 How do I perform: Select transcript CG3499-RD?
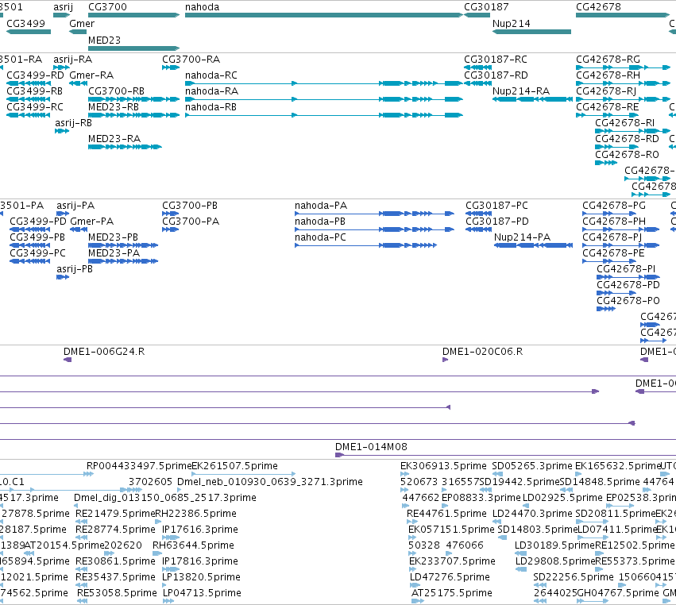29,83
